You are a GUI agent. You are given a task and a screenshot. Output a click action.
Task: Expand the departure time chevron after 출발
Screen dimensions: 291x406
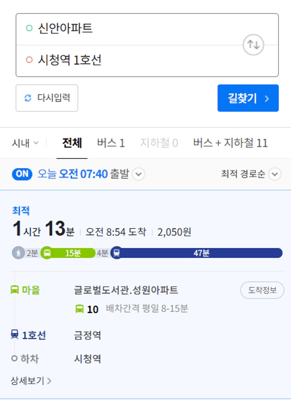[139, 174]
